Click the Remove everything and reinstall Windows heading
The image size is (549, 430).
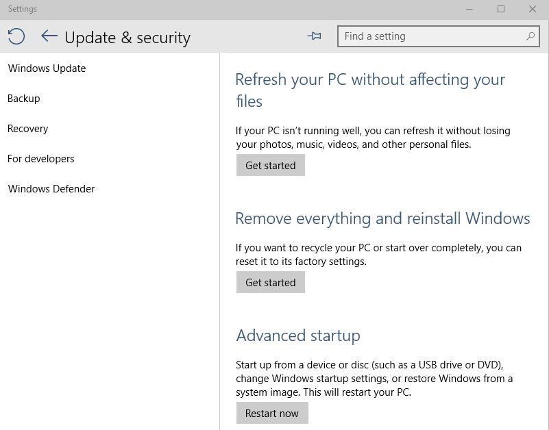point(382,218)
